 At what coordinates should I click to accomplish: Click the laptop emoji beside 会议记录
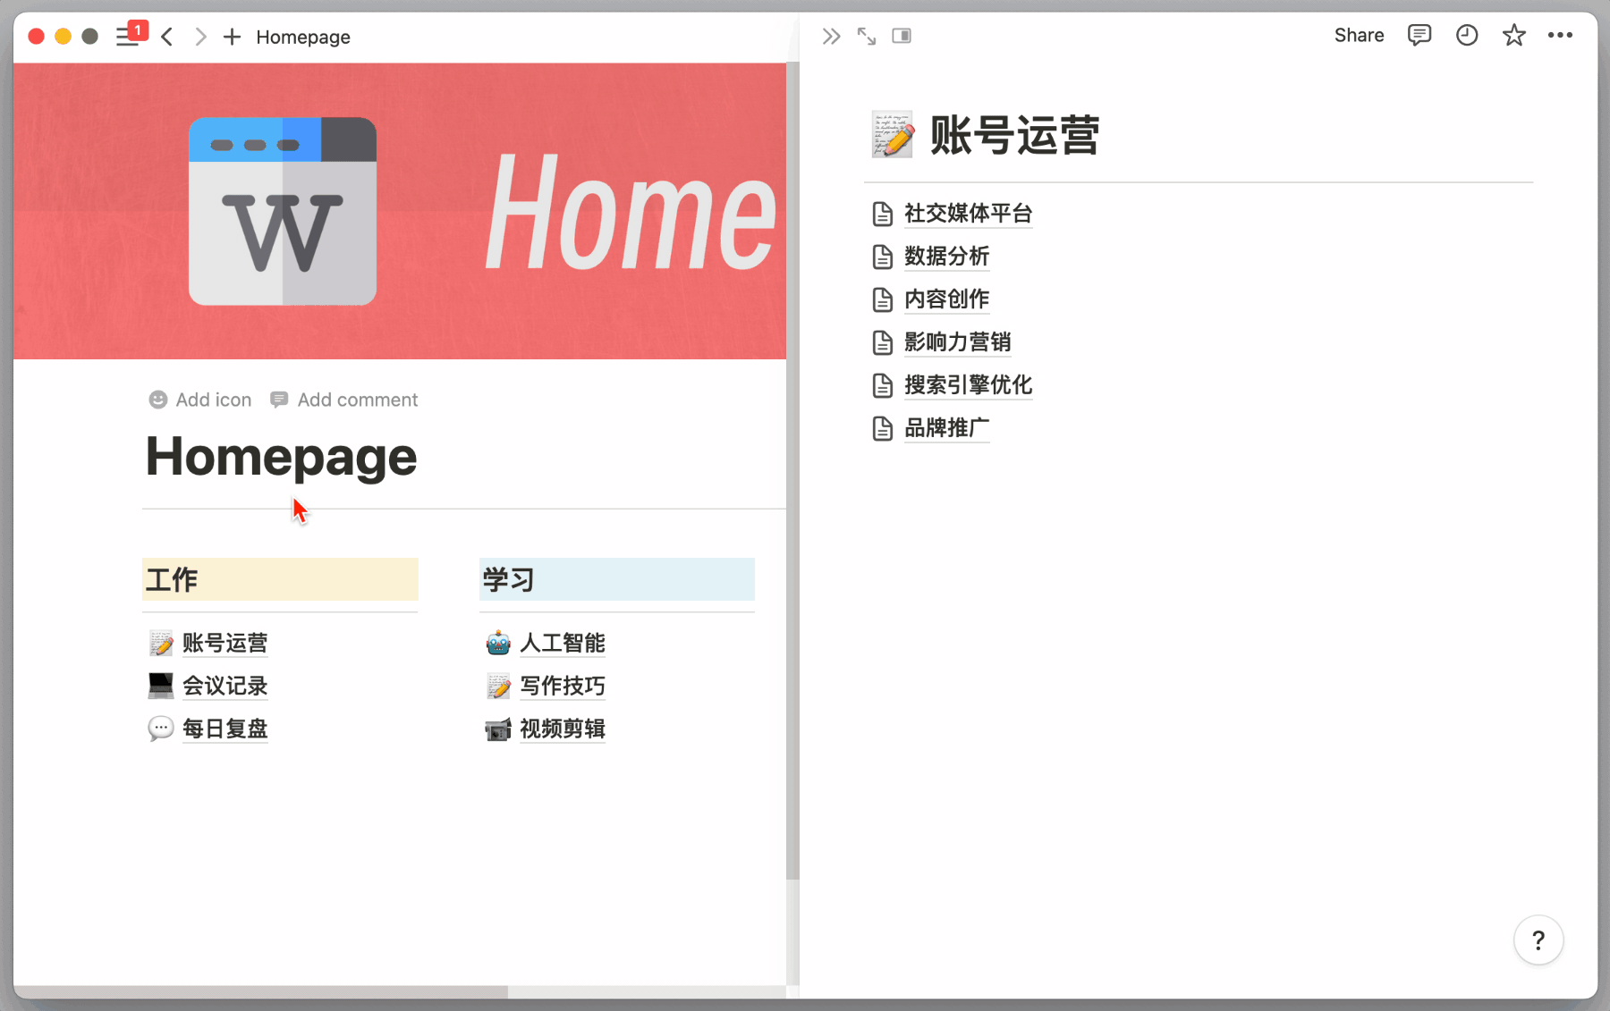click(161, 686)
